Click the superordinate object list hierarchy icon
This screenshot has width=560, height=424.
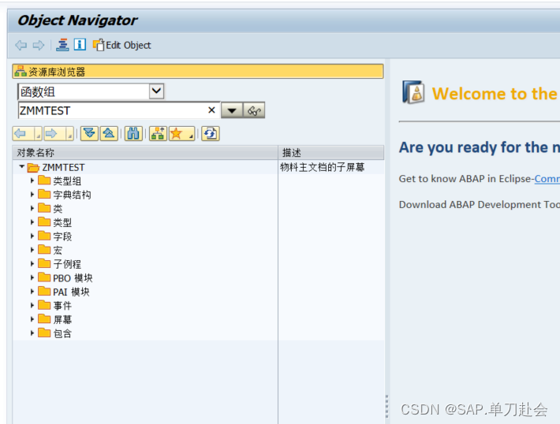(158, 134)
